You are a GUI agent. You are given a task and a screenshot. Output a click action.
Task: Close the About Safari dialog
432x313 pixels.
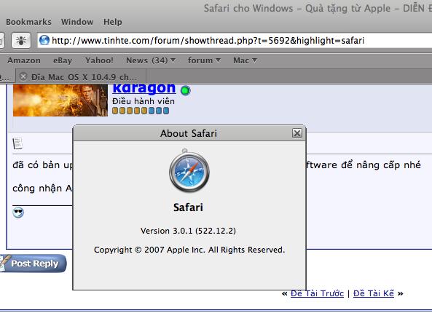pyautogui.click(x=297, y=133)
